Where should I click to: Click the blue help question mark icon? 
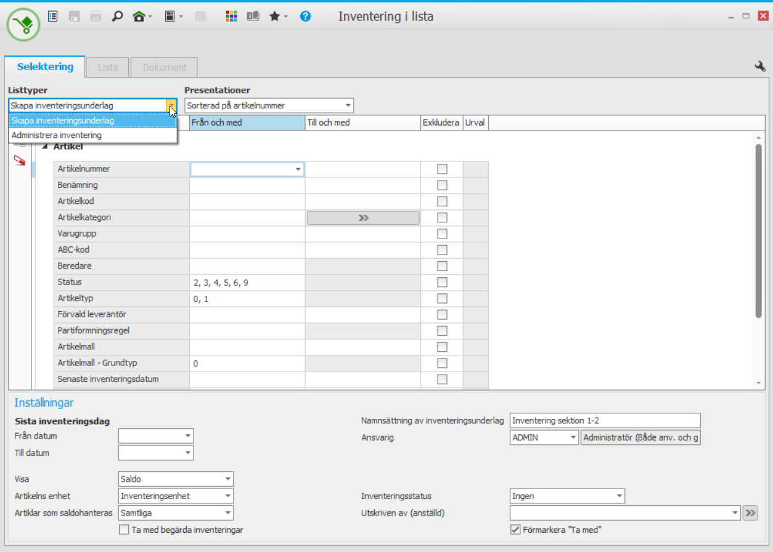pos(305,17)
